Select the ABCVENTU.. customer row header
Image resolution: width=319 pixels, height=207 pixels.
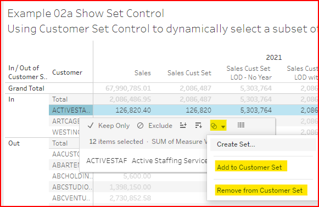[71, 198]
